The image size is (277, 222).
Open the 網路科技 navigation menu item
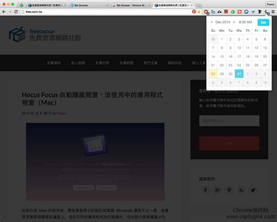(175, 63)
